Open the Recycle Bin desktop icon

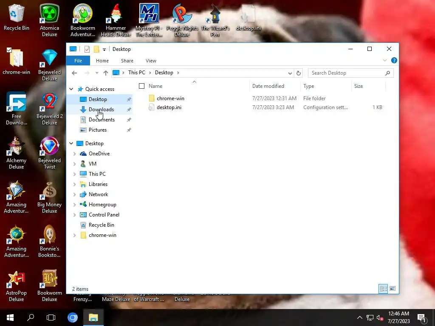pyautogui.click(x=17, y=17)
